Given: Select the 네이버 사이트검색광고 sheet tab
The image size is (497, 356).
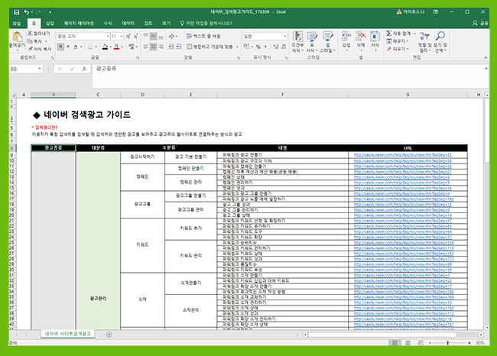Looking at the screenshot, I should click(x=68, y=334).
